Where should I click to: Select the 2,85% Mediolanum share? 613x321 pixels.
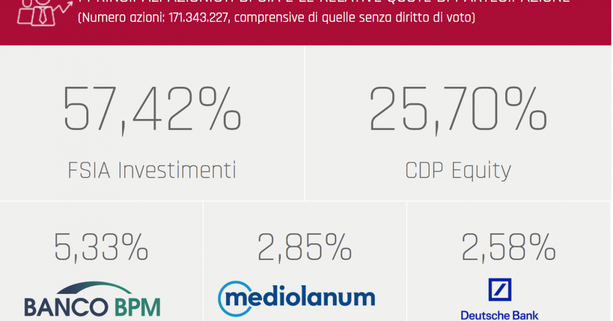304,247
